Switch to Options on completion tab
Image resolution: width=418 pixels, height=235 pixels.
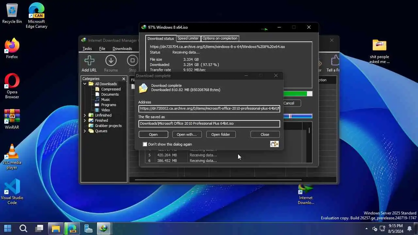[220, 38]
